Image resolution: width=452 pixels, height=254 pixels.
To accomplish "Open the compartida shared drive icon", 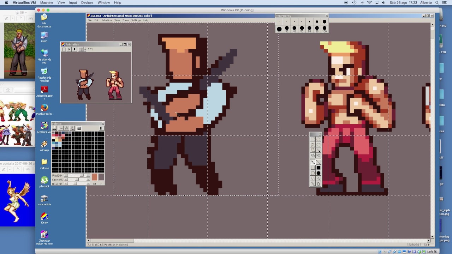I will pos(44,200).
